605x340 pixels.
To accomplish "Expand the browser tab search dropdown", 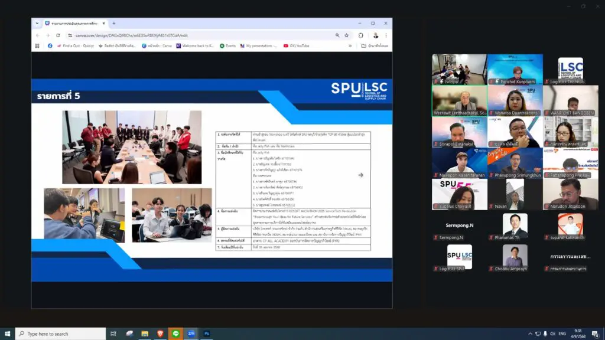I will pyautogui.click(x=37, y=23).
